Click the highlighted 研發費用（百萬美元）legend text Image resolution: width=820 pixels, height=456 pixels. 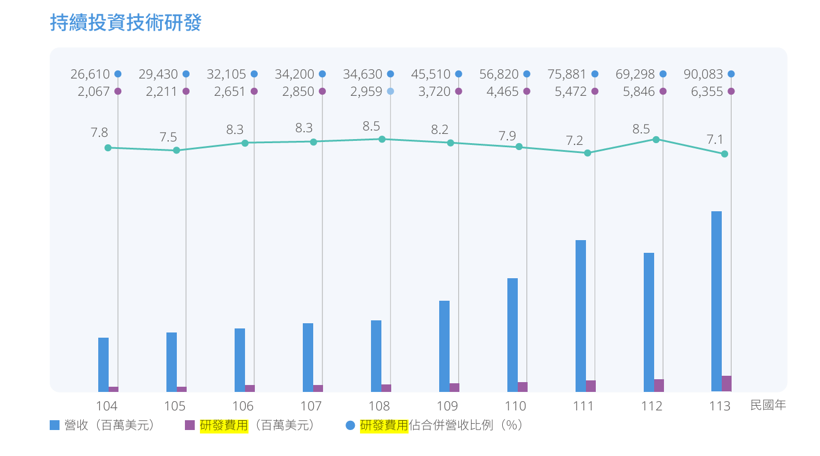click(x=258, y=425)
